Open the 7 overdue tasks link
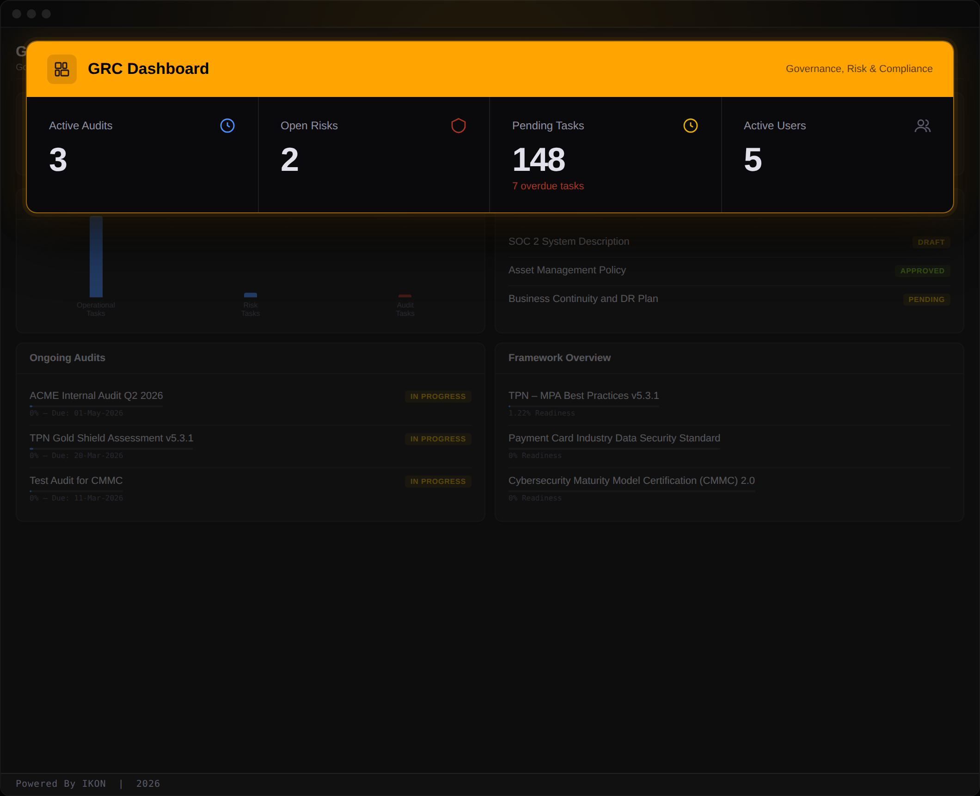 point(548,186)
